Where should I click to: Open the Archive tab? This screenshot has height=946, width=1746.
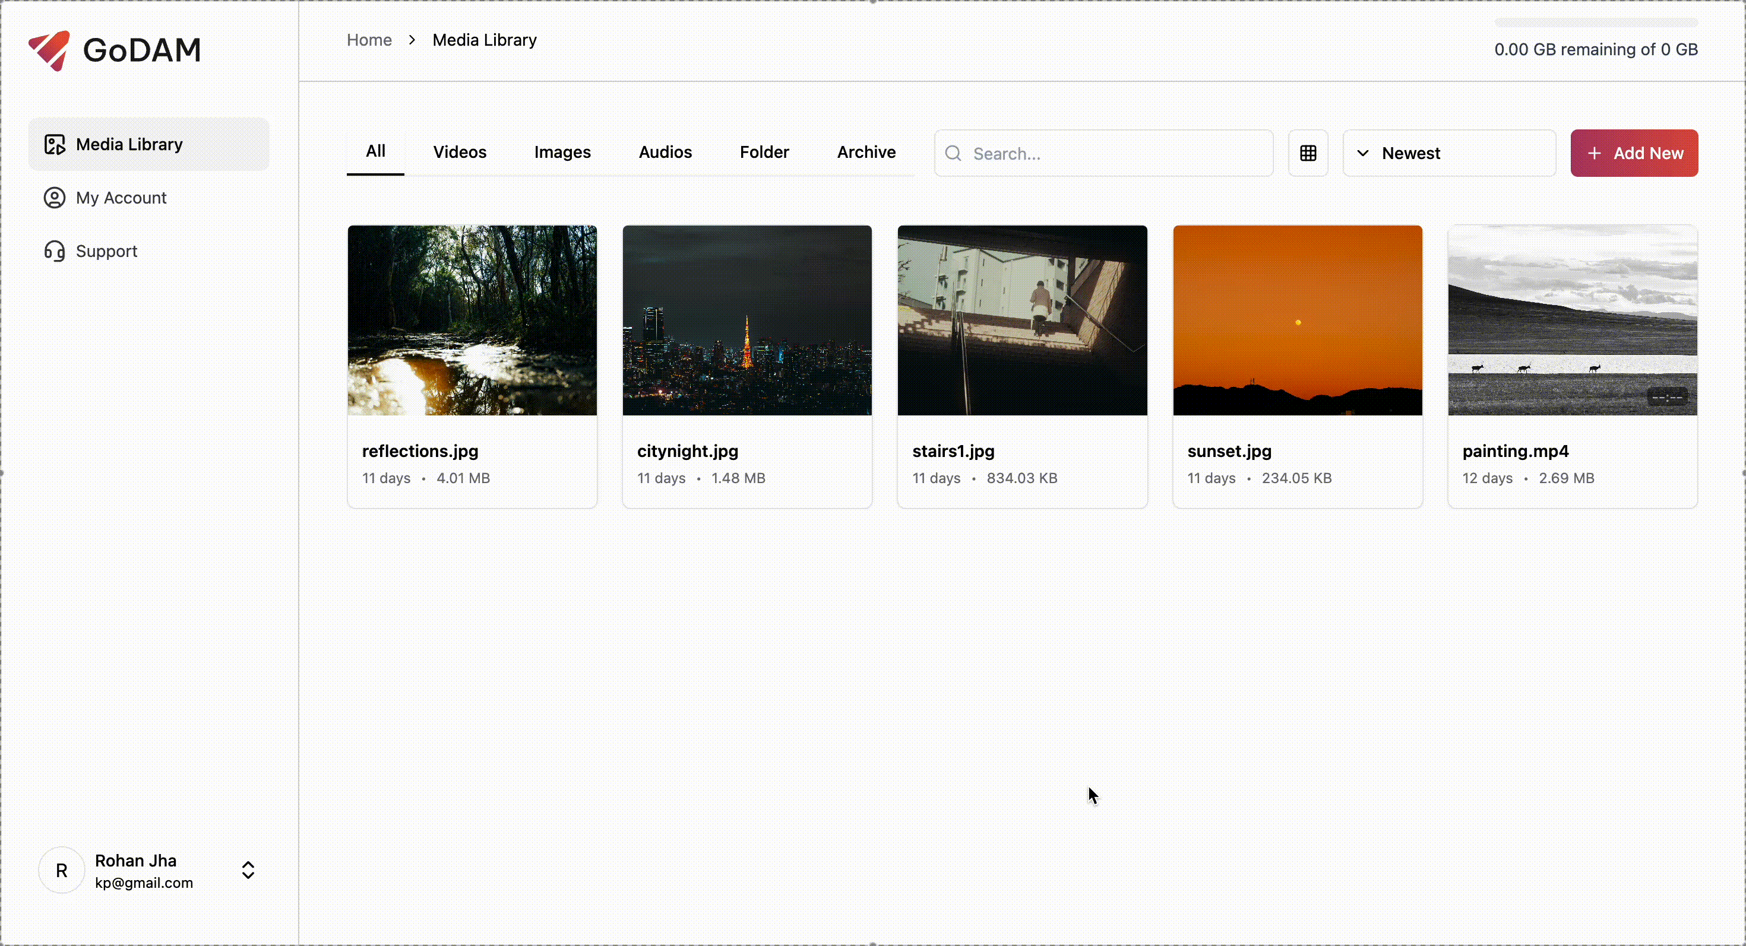[x=865, y=153]
